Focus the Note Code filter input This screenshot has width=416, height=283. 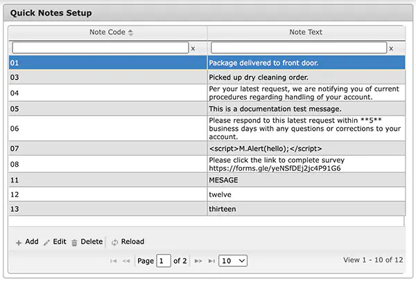[101, 48]
